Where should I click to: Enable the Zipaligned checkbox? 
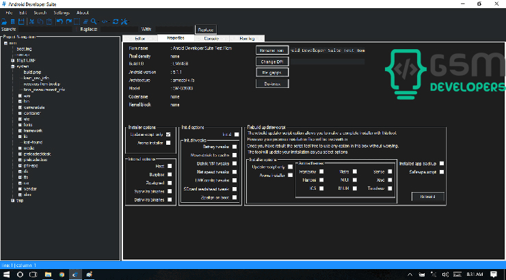click(x=170, y=183)
